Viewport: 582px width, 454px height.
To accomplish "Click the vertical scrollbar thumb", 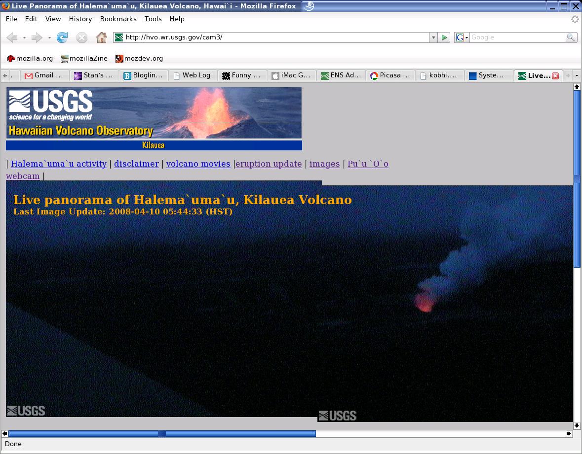I will tap(577, 178).
